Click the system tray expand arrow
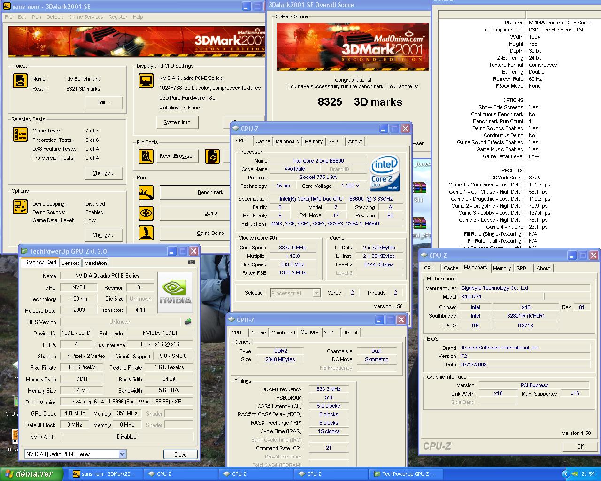Image resolution: width=601 pixels, height=481 pixels. [x=565, y=474]
